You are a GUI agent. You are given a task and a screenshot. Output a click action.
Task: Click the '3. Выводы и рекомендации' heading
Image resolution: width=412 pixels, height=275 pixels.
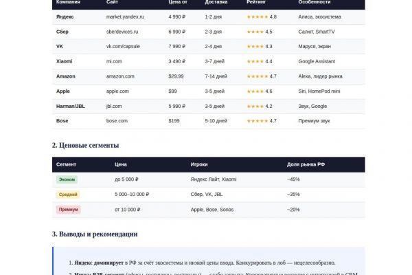point(95,234)
